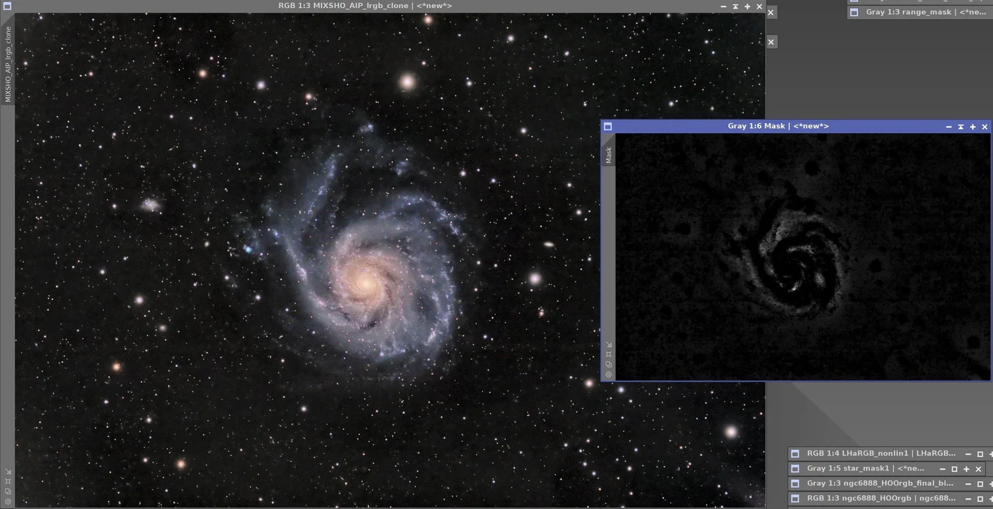Click the window icon on RGB 1:4 LHaRGB_nonlin1 bar

click(795, 453)
